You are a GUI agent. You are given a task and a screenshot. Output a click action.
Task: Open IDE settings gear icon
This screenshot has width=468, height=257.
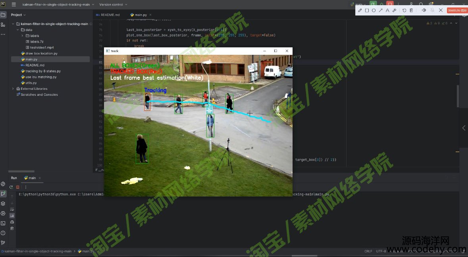tap(431, 4)
